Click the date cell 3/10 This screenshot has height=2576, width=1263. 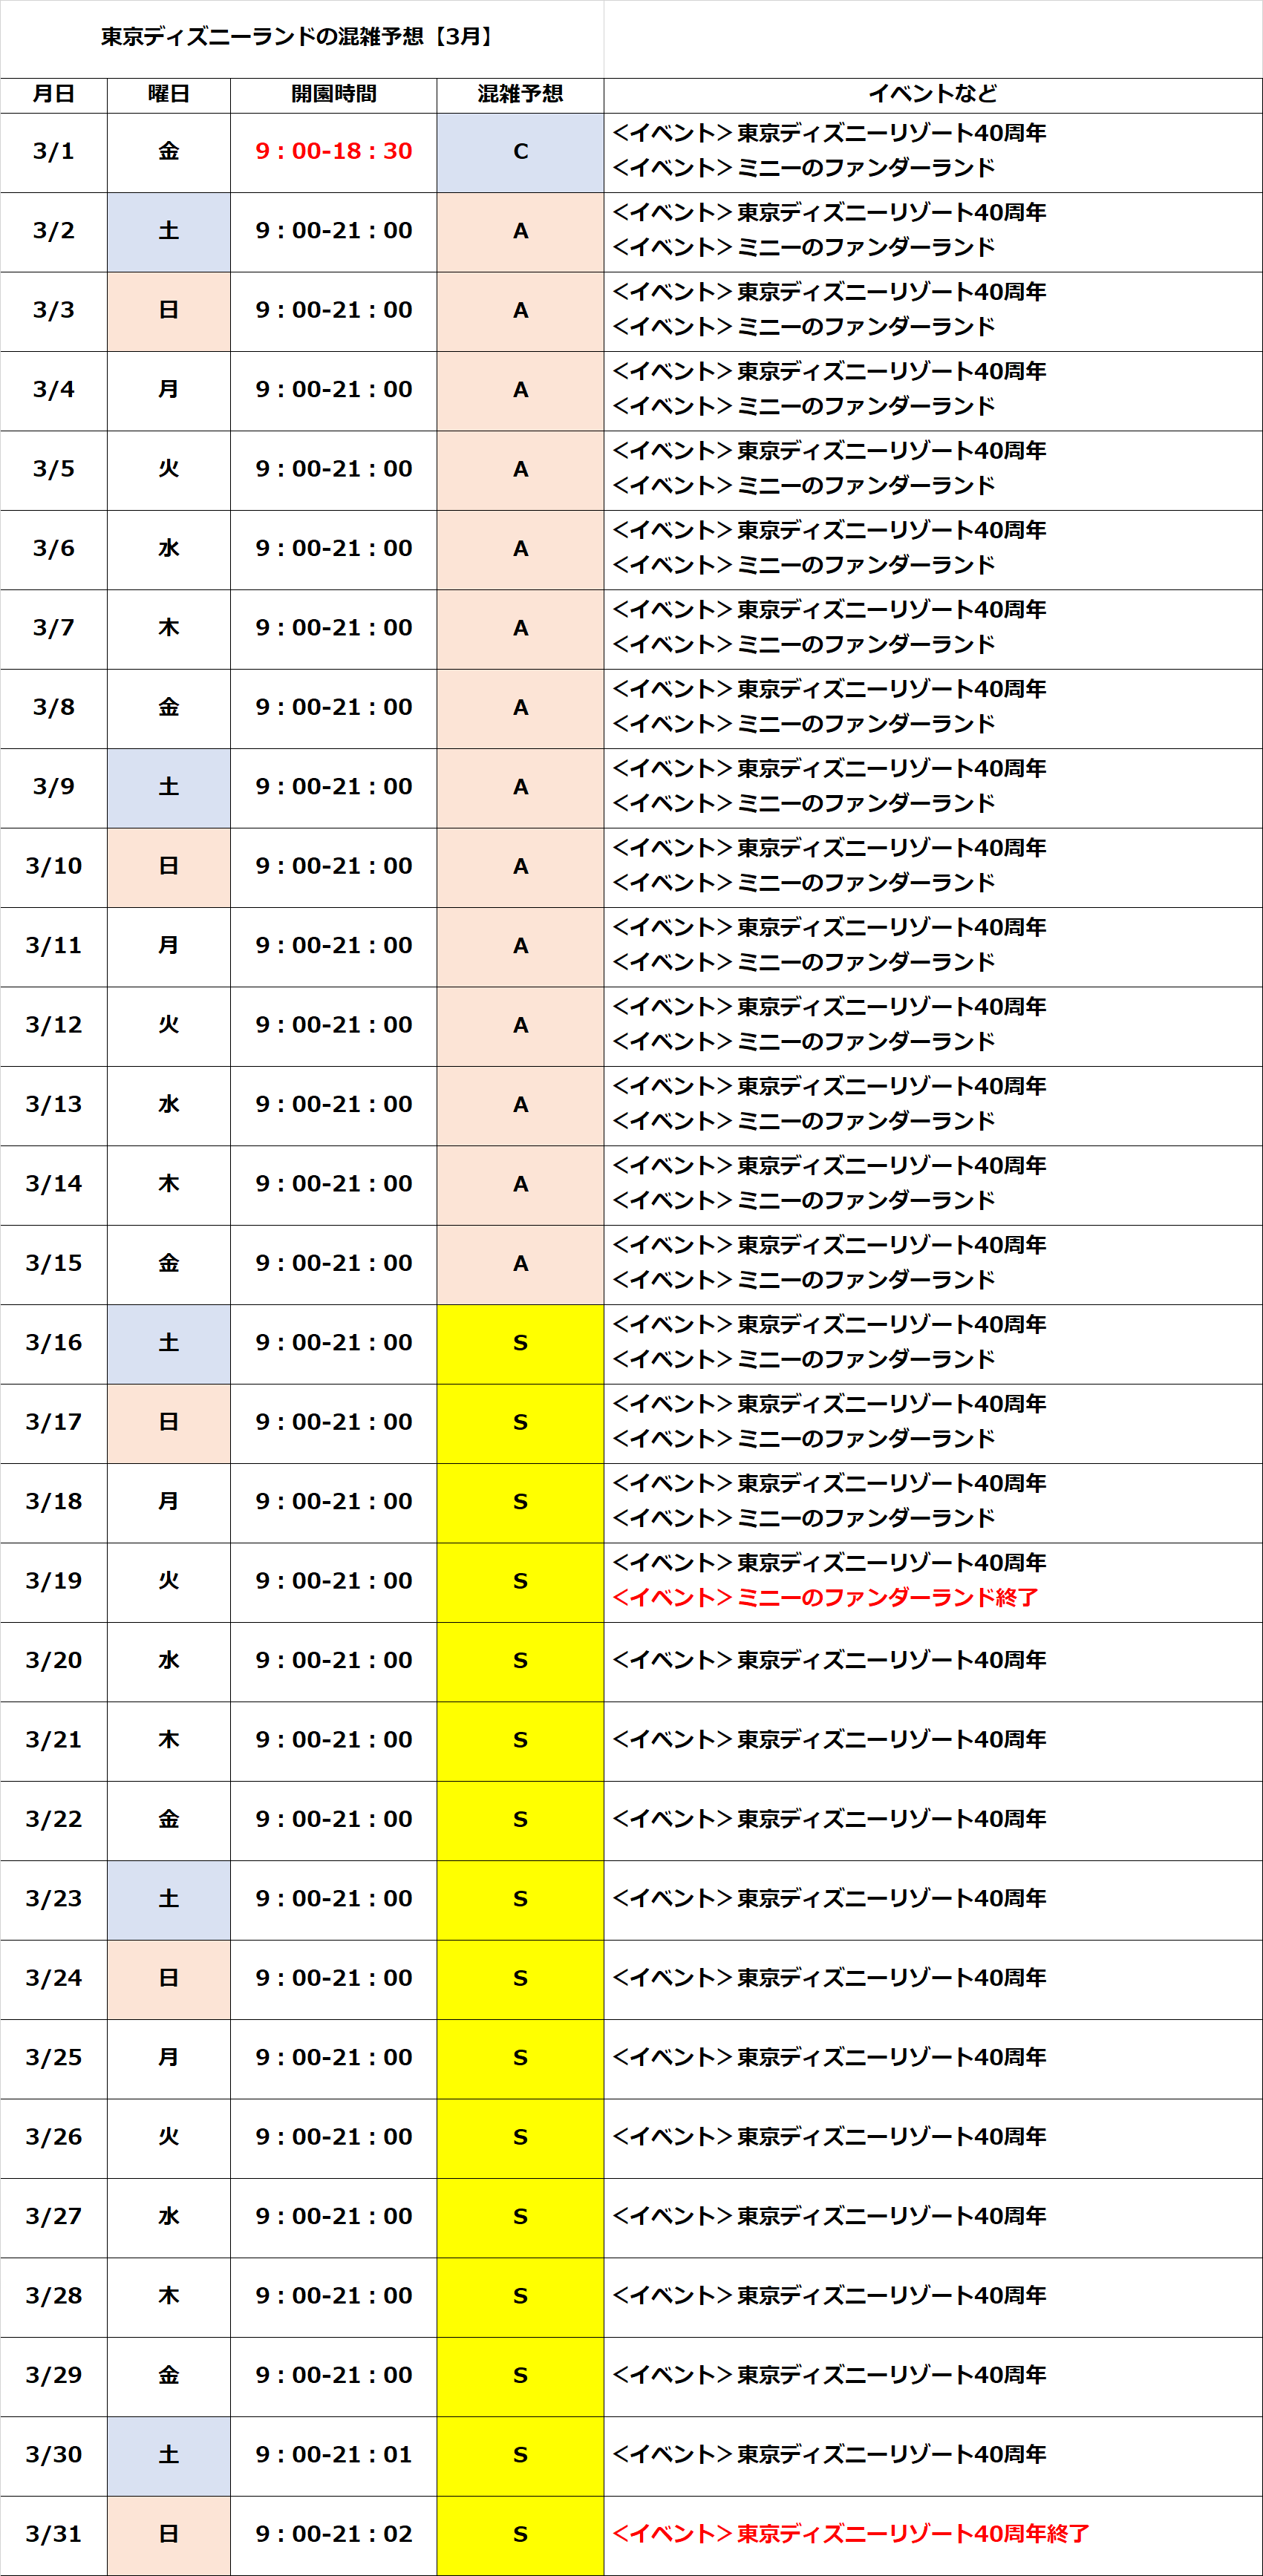(x=54, y=867)
